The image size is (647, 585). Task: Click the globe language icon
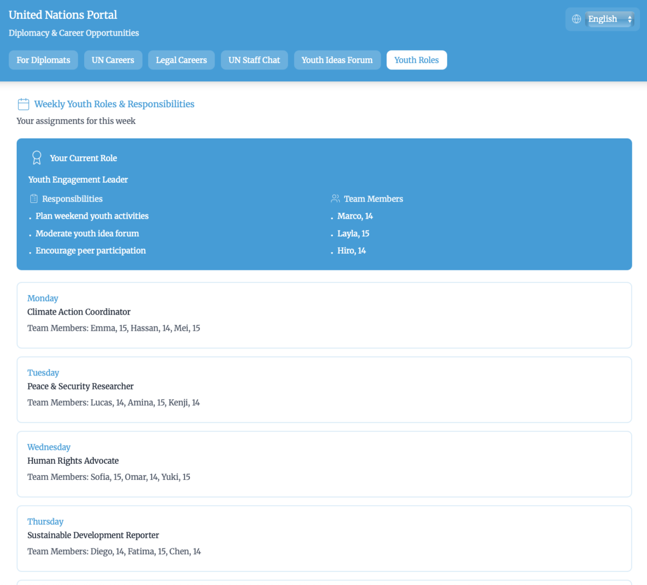[x=576, y=19]
